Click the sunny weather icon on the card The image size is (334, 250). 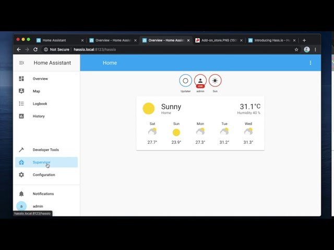tap(148, 108)
